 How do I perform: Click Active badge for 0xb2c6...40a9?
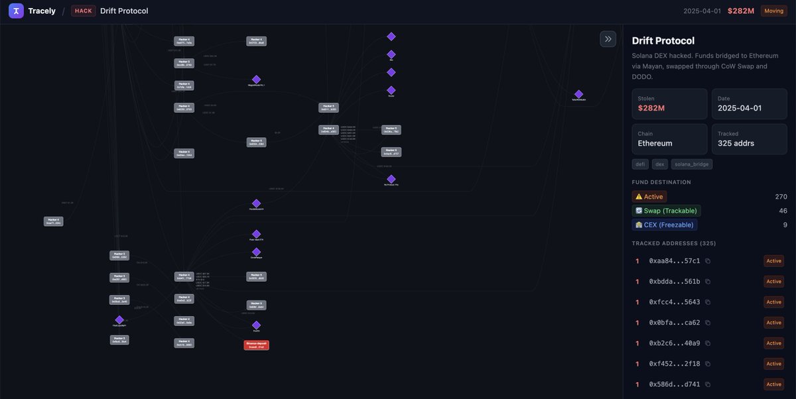pos(774,343)
